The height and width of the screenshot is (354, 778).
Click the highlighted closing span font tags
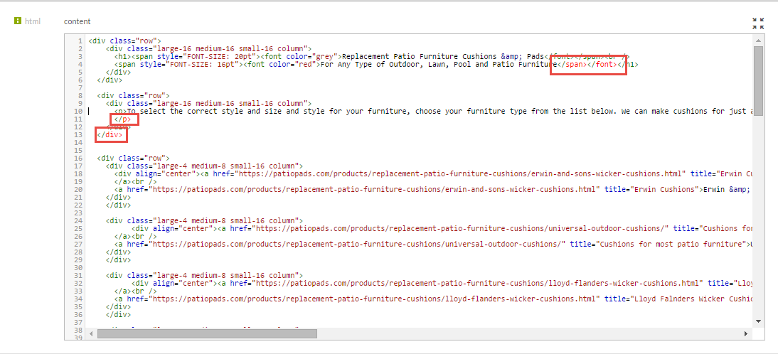tap(588, 65)
